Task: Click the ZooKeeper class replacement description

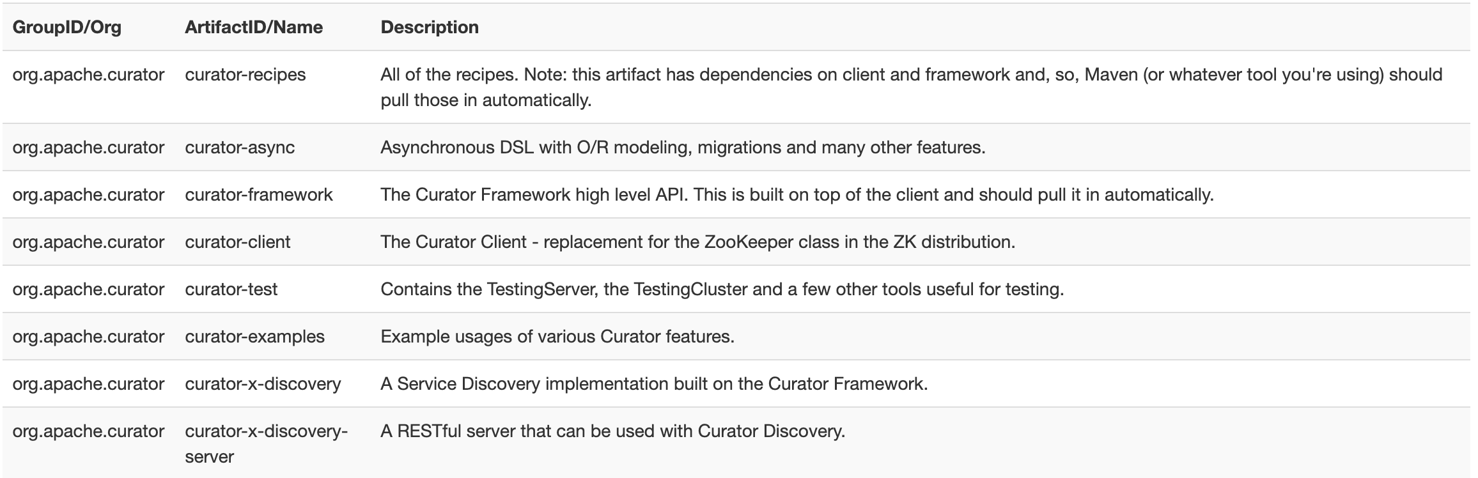Action: (x=697, y=242)
